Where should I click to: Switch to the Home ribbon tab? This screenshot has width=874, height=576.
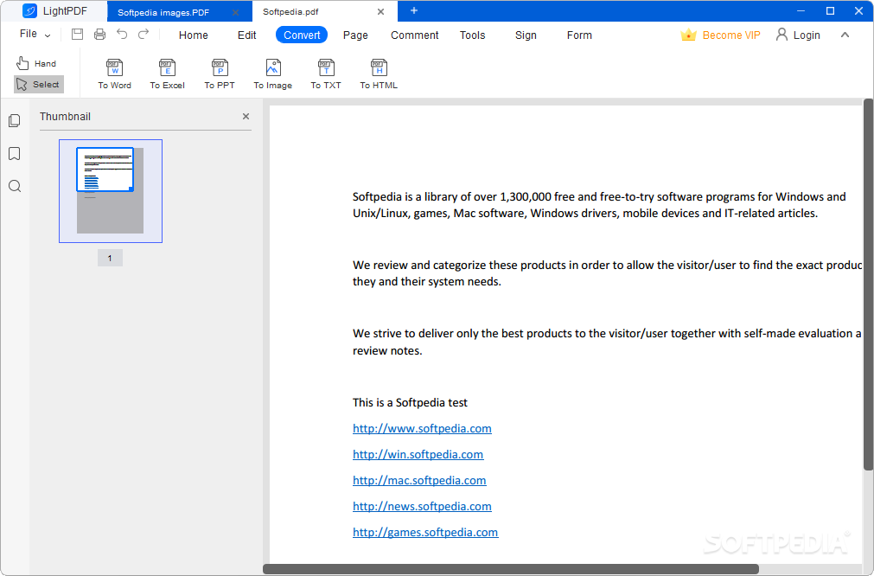tap(194, 35)
